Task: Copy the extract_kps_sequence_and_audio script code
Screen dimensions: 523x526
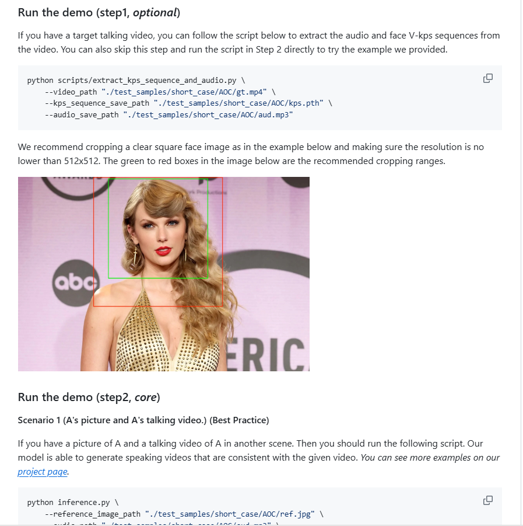Action: tap(488, 78)
